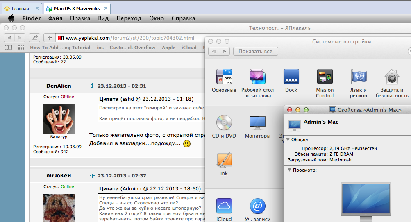Click proxy icon in Свойства «Admin's Mac» title
Viewport: 411px width, 222px height.
pyautogui.click(x=333, y=110)
